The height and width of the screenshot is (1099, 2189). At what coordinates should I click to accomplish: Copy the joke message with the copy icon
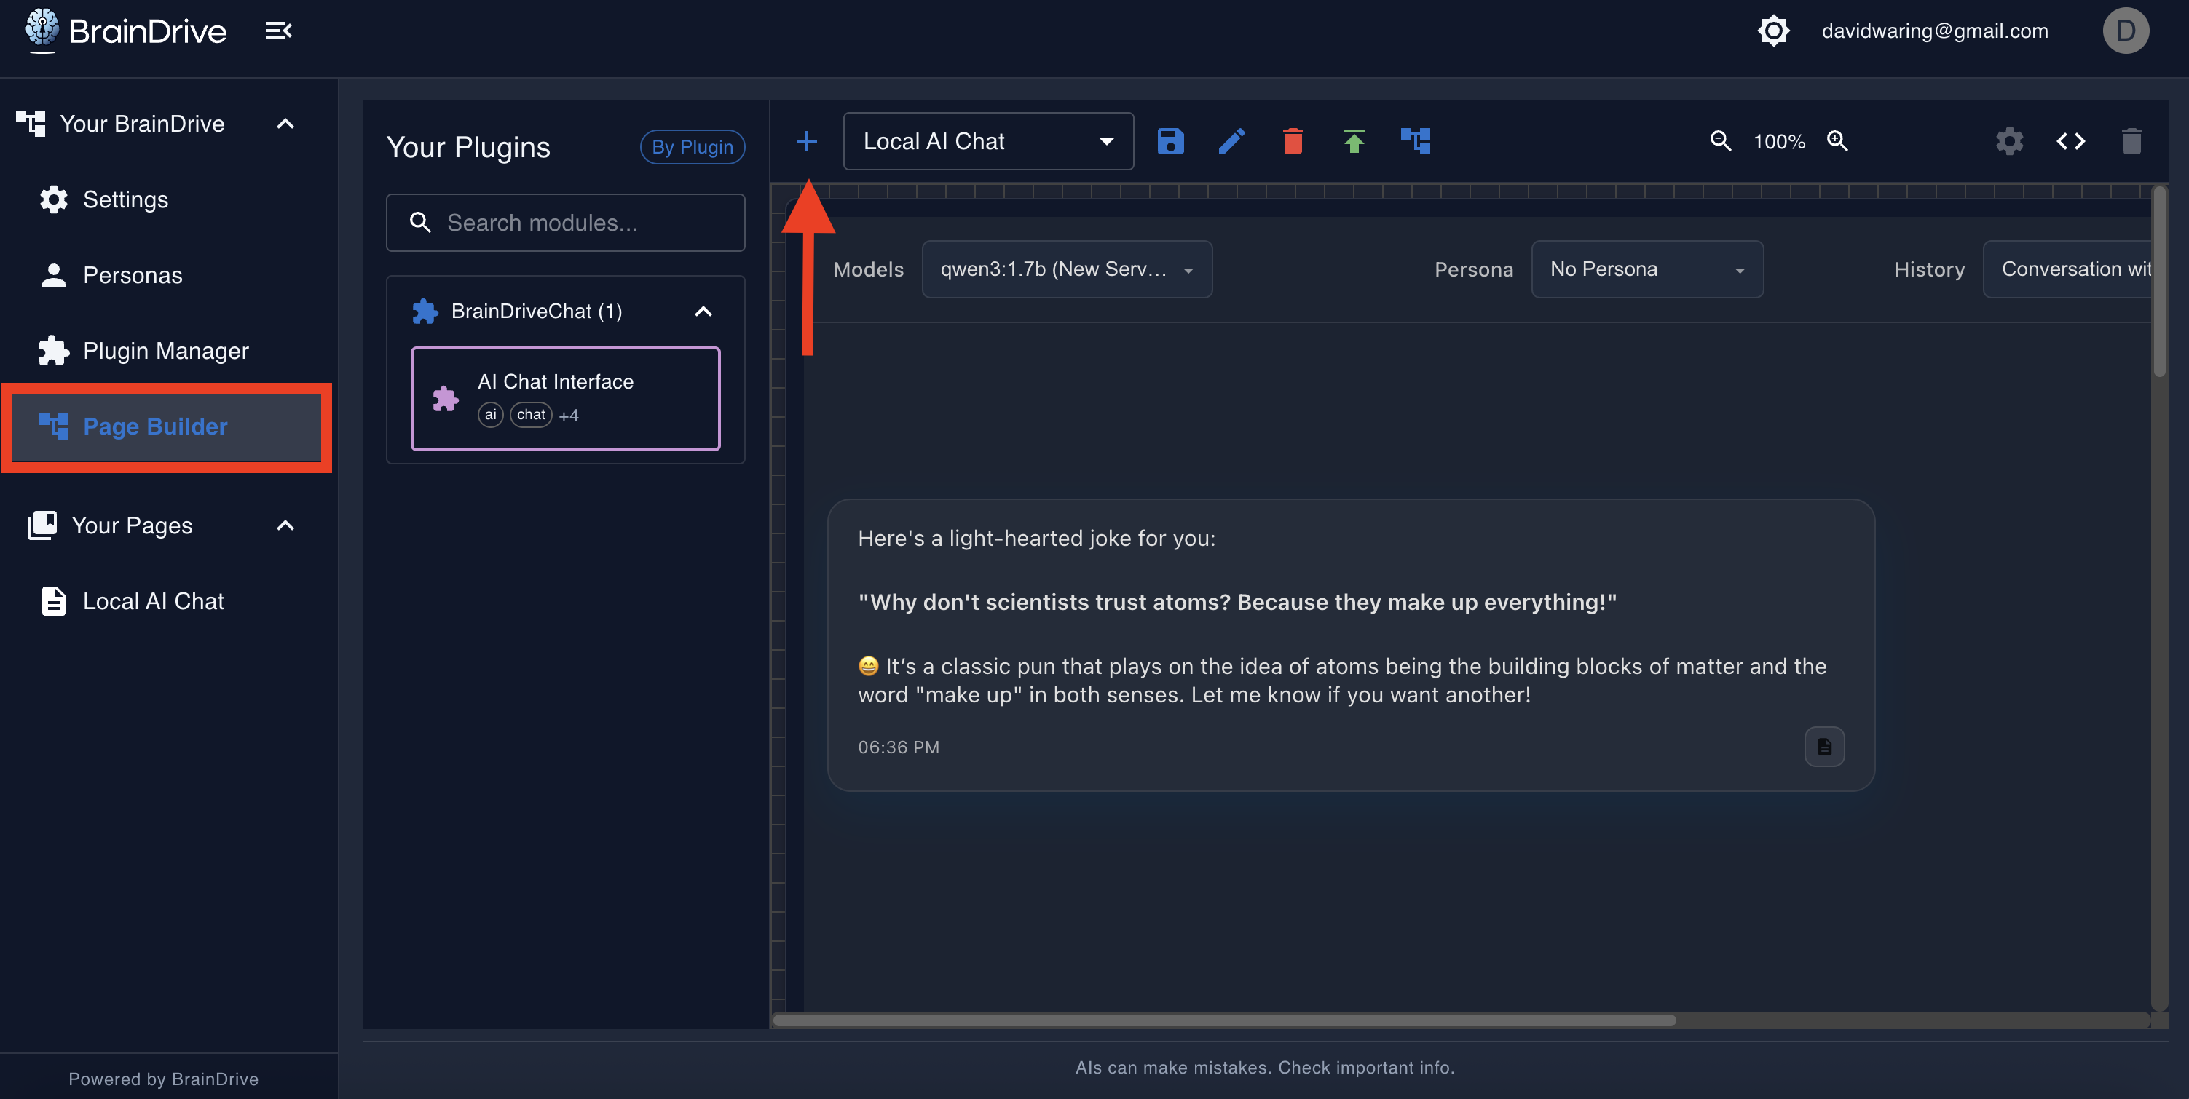pos(1823,747)
